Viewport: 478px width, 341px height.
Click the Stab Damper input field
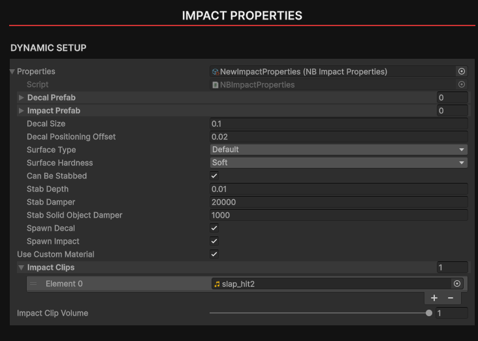tap(338, 202)
